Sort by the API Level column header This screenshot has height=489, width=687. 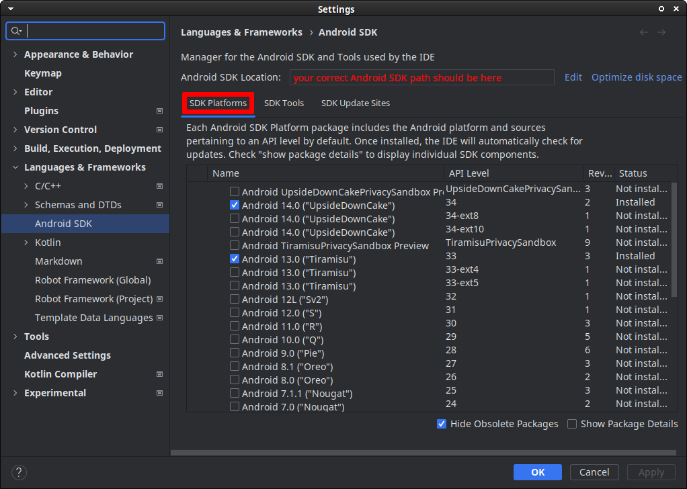pyautogui.click(x=513, y=173)
